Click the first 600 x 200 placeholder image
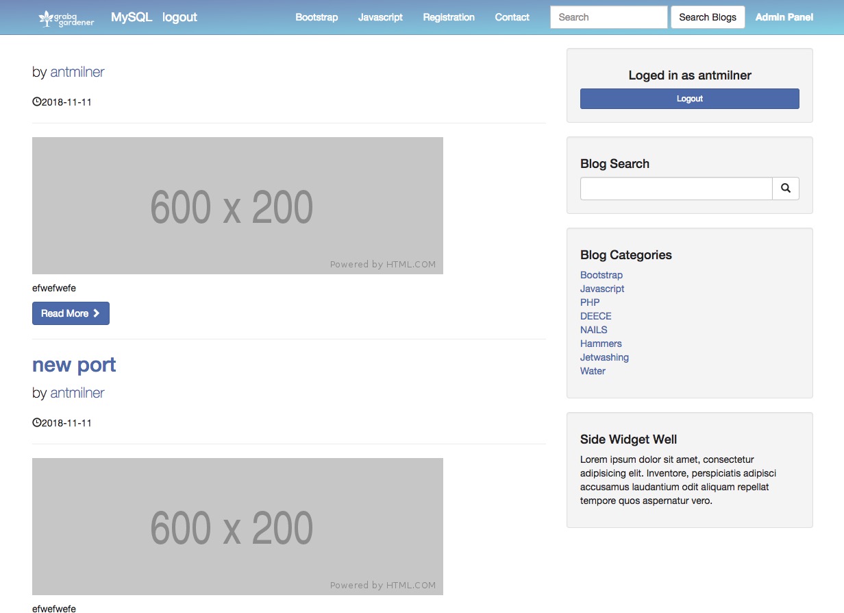 [x=238, y=206]
